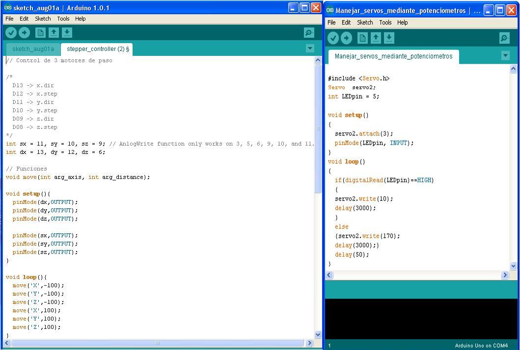Open Serial Monitor in Manejar_servos window
The height and width of the screenshot is (350, 520).
[x=504, y=38]
